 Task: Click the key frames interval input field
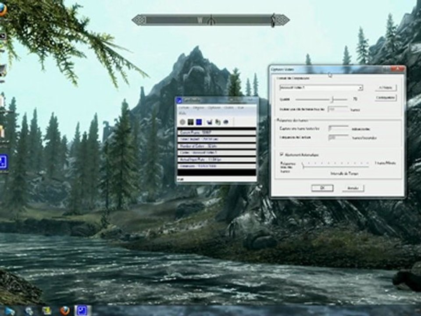coord(338,109)
